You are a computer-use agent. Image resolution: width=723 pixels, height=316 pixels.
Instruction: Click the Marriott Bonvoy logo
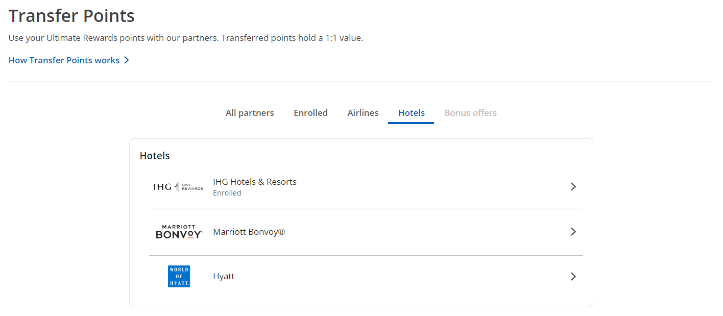tap(179, 232)
